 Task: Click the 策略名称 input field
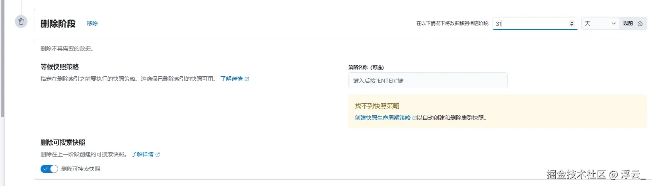[428, 80]
